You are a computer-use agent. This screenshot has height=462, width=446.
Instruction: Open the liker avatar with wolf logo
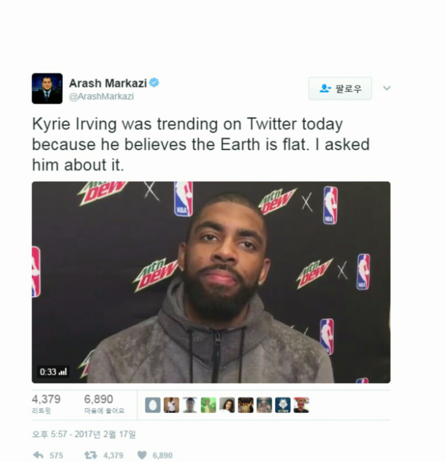pos(283,405)
